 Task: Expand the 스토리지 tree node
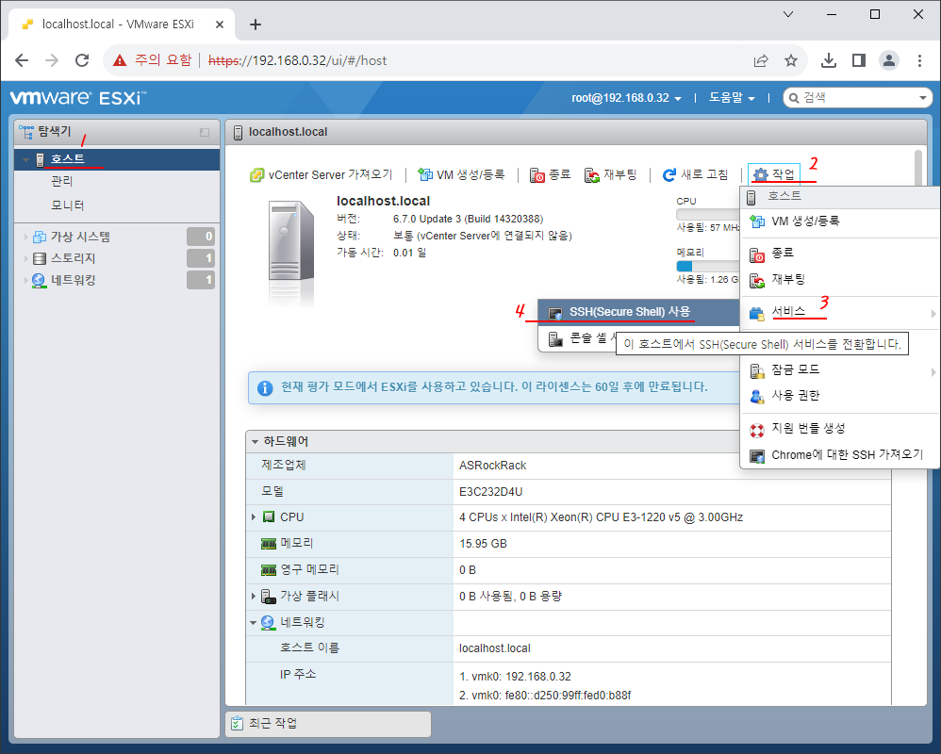(25, 258)
